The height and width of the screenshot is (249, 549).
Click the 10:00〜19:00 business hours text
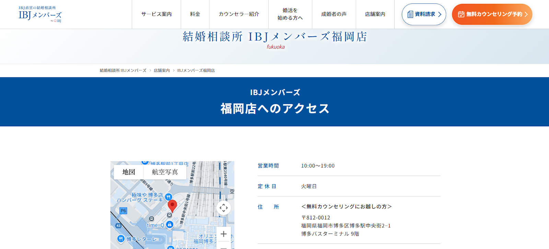point(318,166)
